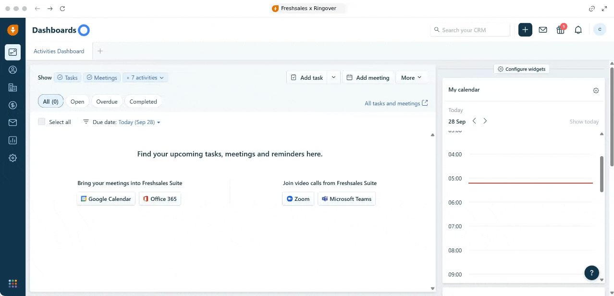Toggle the Meetings activity filter
Image resolution: width=614 pixels, height=296 pixels.
tap(101, 77)
